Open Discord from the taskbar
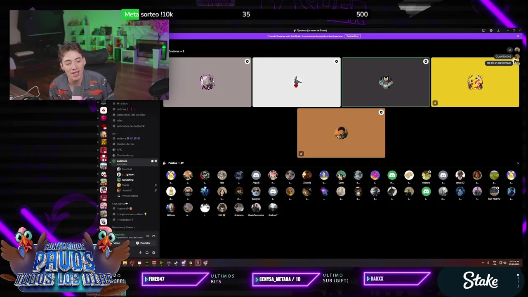528x297 pixels. 184,263
